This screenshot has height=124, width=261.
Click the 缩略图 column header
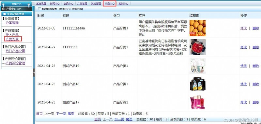click(194, 16)
